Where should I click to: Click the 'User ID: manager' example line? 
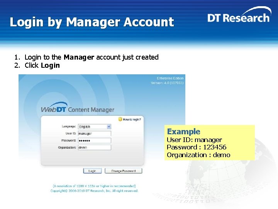click(194, 140)
